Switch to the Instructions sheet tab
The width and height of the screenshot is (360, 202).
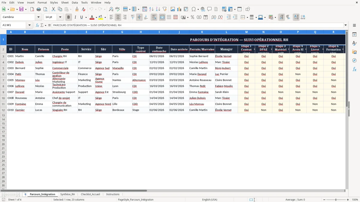click(x=113, y=194)
